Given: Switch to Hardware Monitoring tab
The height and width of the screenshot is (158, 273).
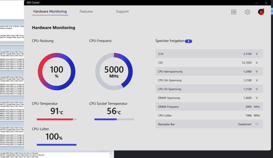Looking at the screenshot, I should pos(50,12).
